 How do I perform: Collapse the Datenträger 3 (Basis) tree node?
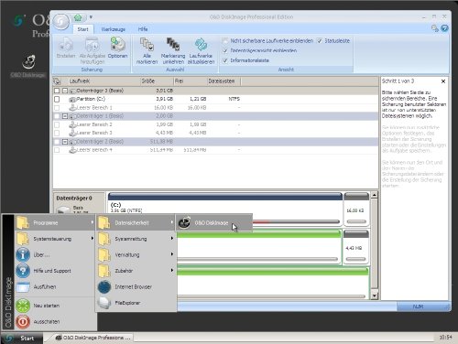pyautogui.click(x=65, y=91)
